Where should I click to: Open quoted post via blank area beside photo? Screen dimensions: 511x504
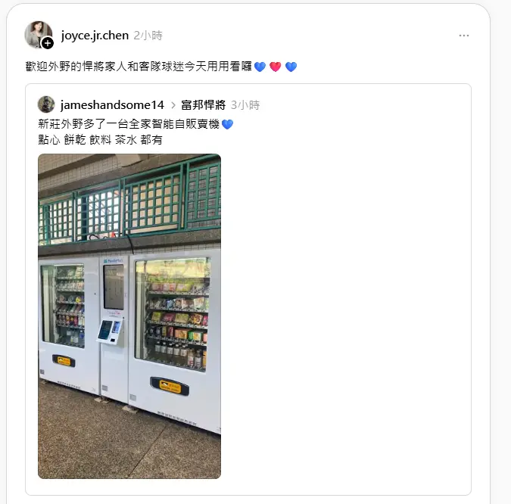(x=345, y=316)
